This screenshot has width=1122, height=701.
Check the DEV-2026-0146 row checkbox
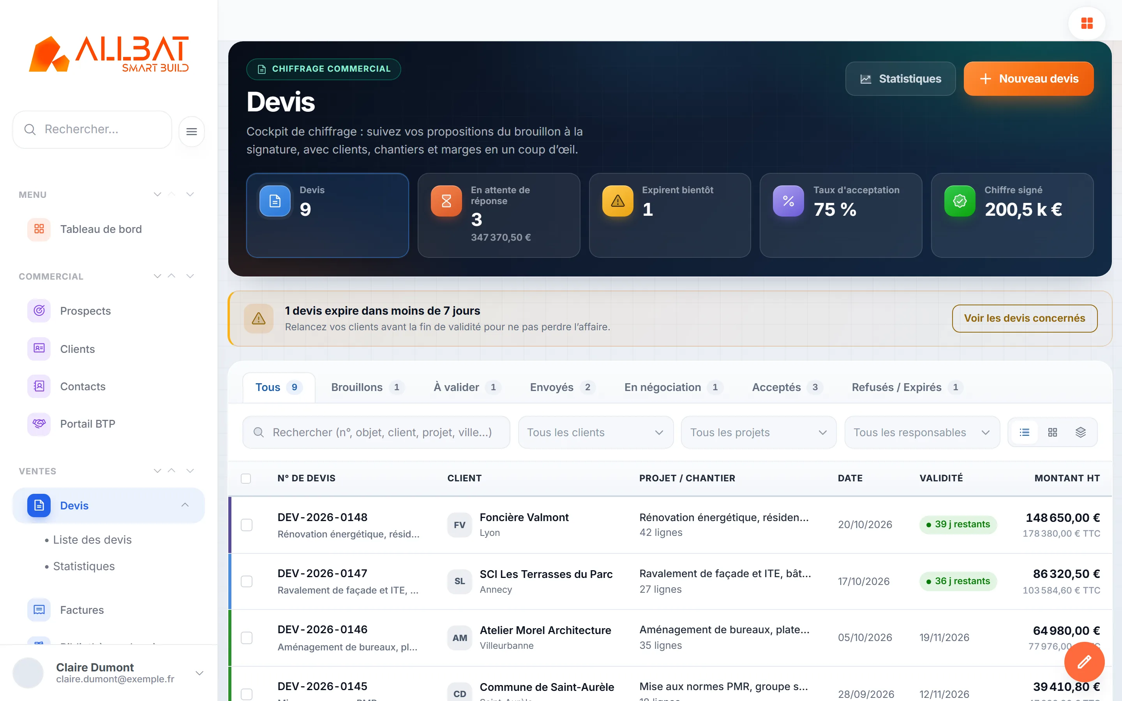[x=247, y=638]
